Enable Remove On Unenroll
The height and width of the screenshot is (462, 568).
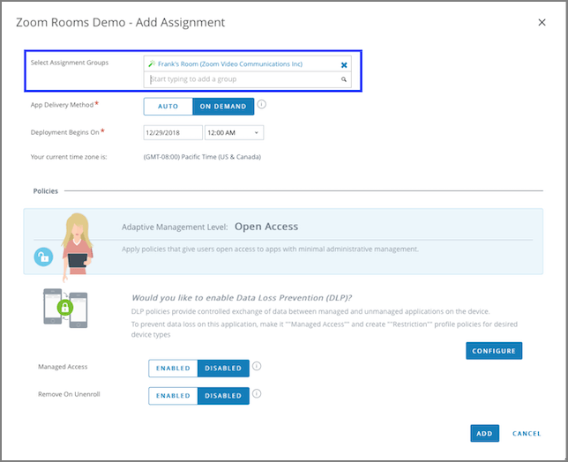173,396
